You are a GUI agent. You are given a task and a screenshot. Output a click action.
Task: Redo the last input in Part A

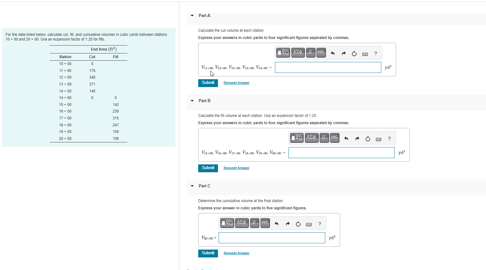pyautogui.click(x=344, y=53)
